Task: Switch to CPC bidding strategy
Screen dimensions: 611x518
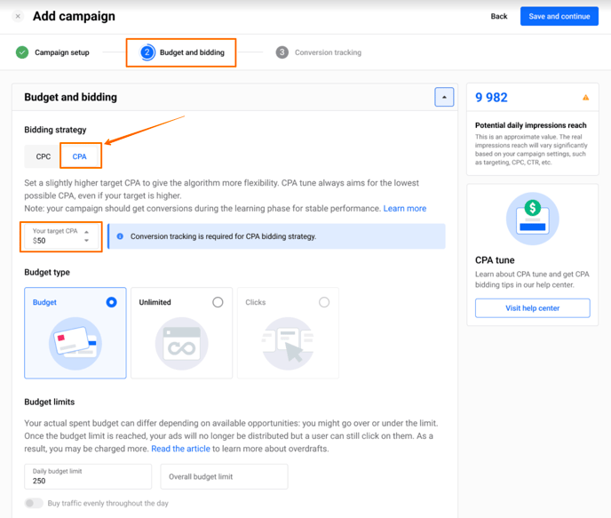Action: point(43,156)
